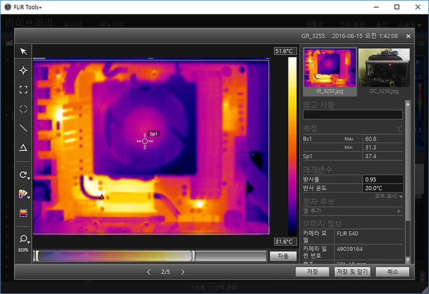Select the Bx1 Min 31.3 row
The image size is (429, 294).
[x=353, y=148]
